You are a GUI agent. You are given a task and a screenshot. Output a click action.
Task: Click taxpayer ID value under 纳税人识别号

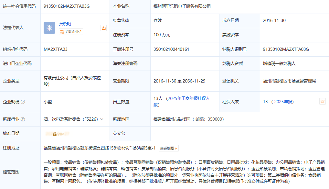click(286, 49)
